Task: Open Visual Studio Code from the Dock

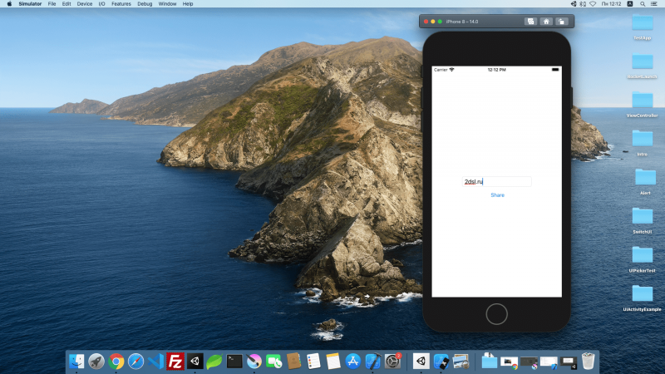Action: [155, 362]
